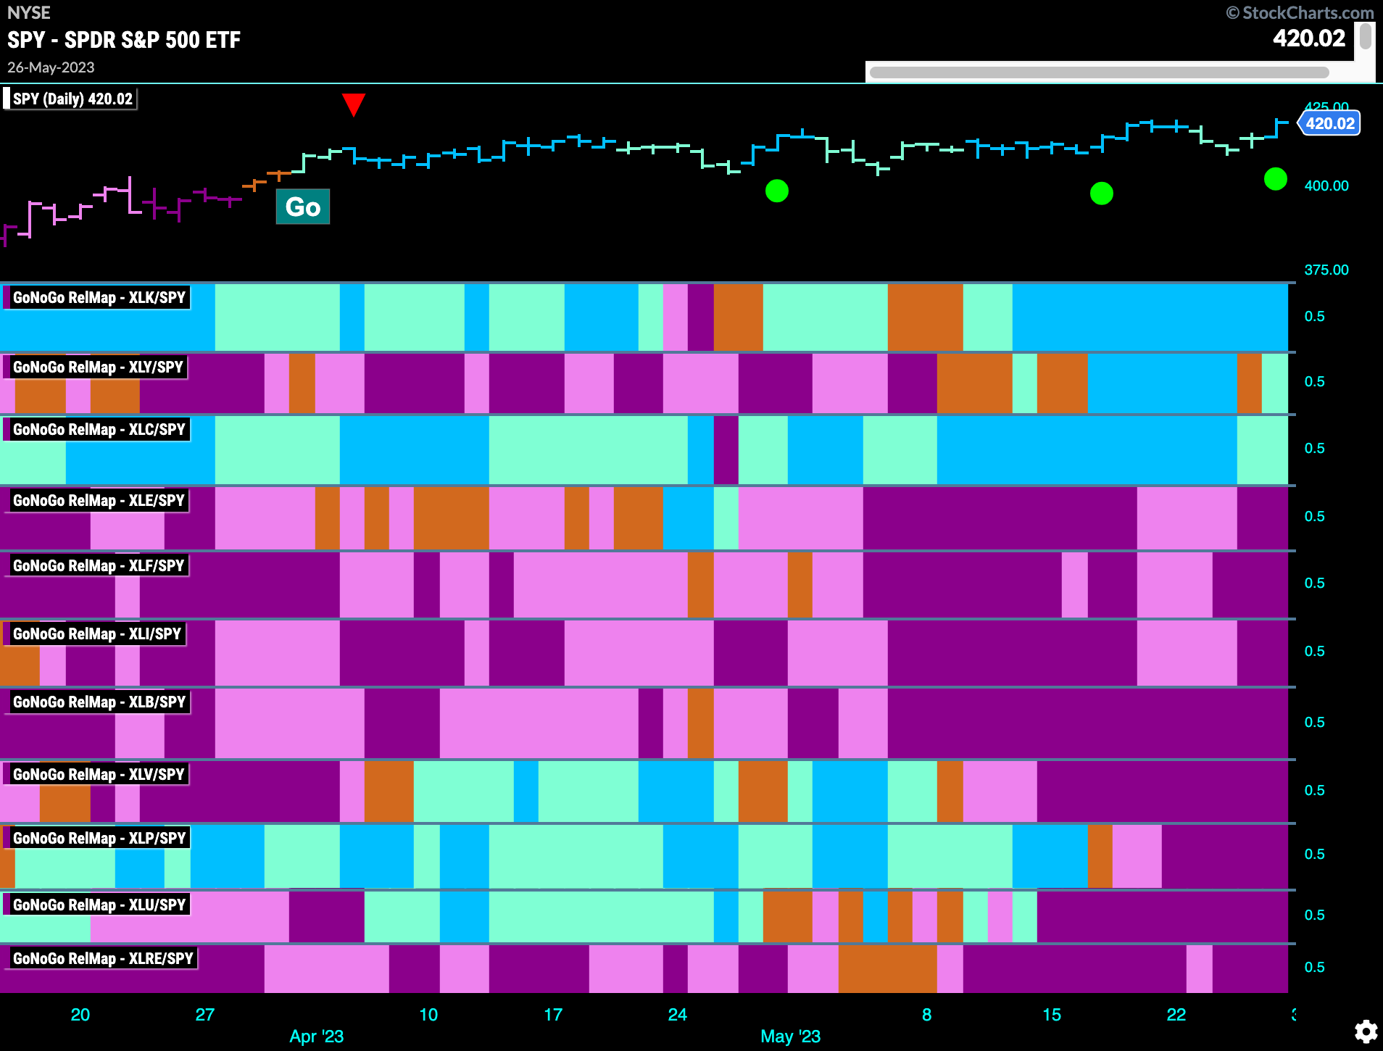The width and height of the screenshot is (1383, 1051).
Task: Select the GoNoGo RelMap - XLI/SPY label
Action: [95, 633]
